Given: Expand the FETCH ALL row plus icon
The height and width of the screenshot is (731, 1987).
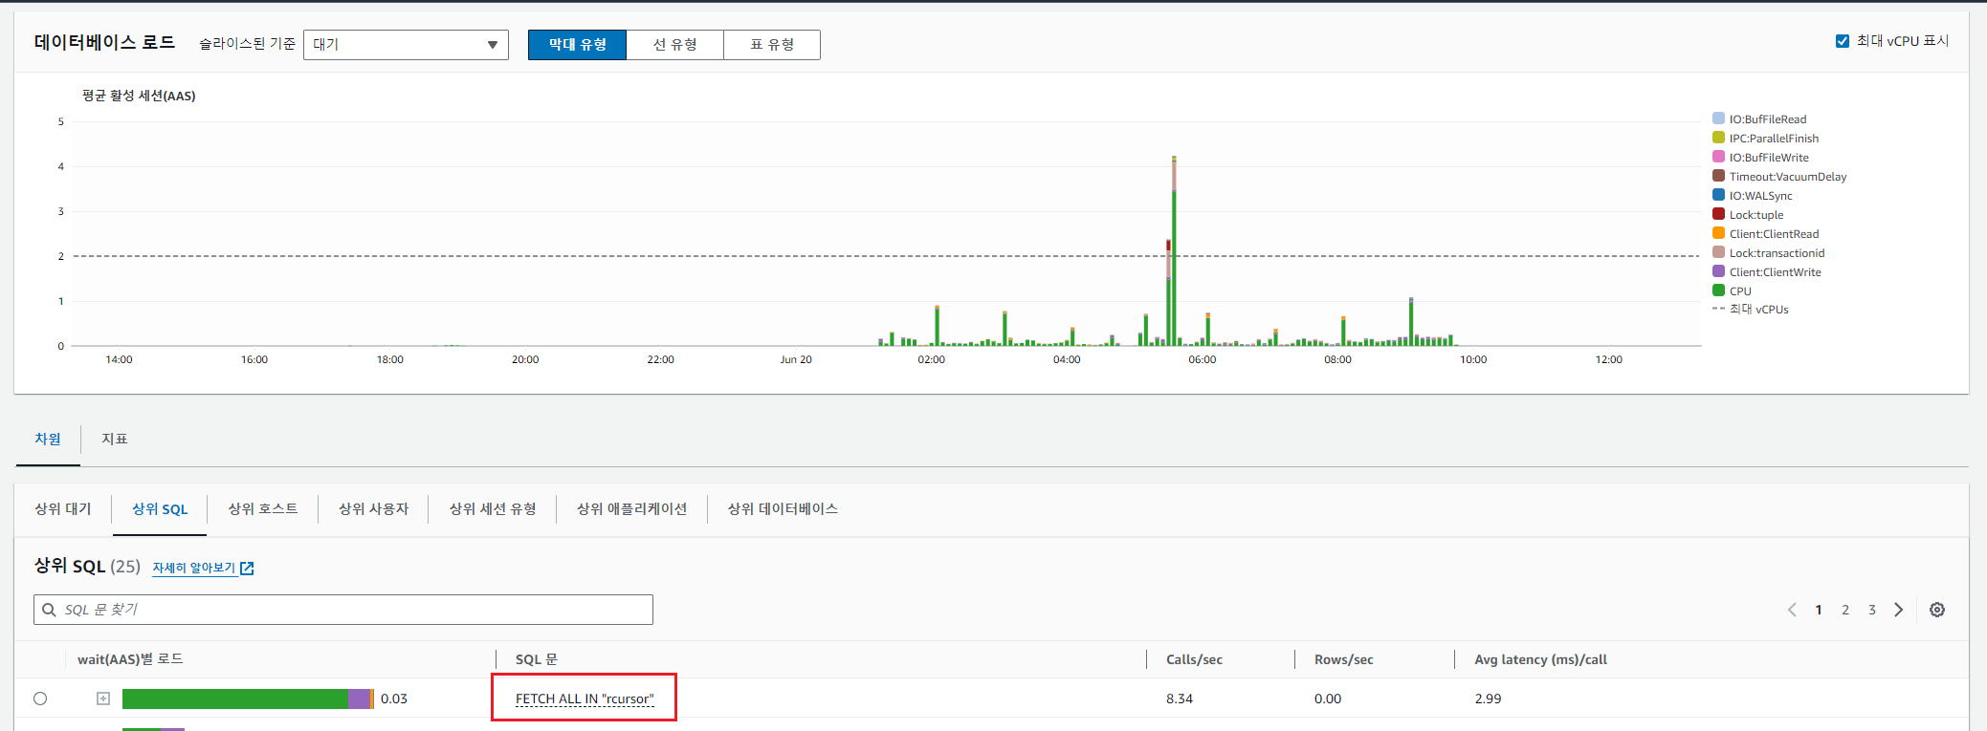Looking at the screenshot, I should click(x=103, y=699).
